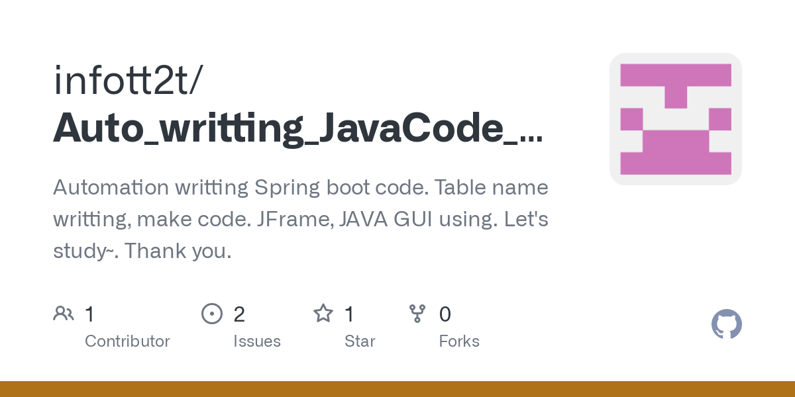Click the star count number 1
The image size is (795, 397).
click(350, 314)
